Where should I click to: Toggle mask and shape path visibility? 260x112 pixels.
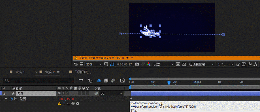coord(112,64)
